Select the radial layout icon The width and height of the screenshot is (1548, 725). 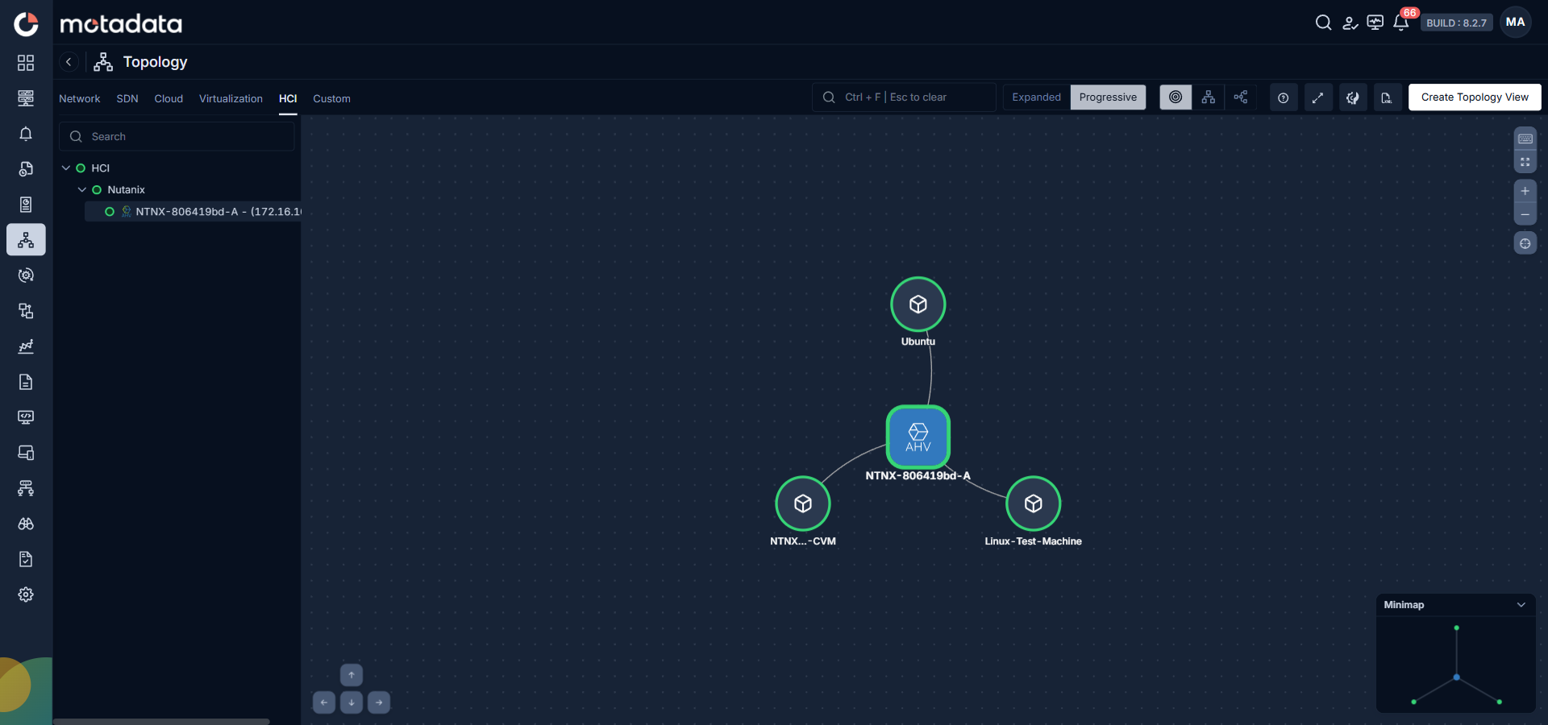(1176, 97)
